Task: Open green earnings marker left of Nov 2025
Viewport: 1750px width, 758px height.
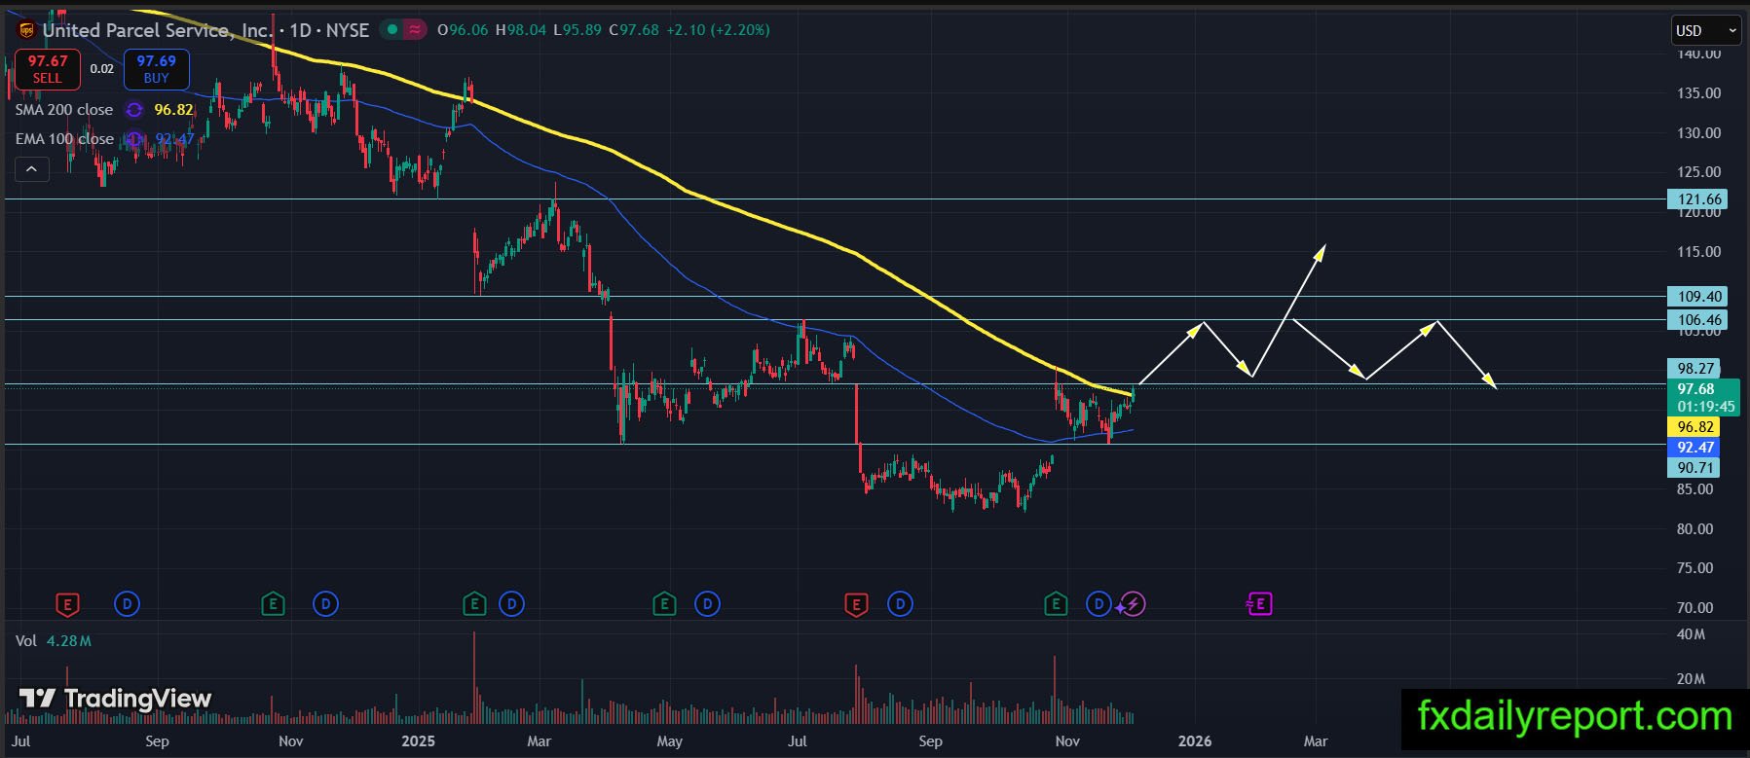Action: point(1056,604)
